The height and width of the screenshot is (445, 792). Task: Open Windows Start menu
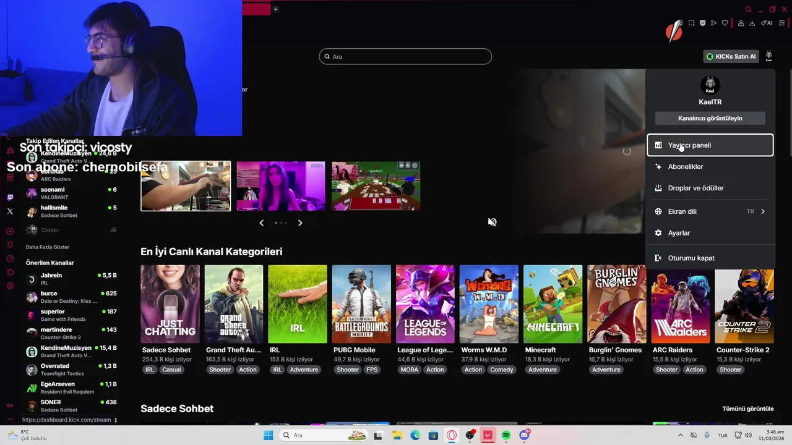click(x=268, y=435)
